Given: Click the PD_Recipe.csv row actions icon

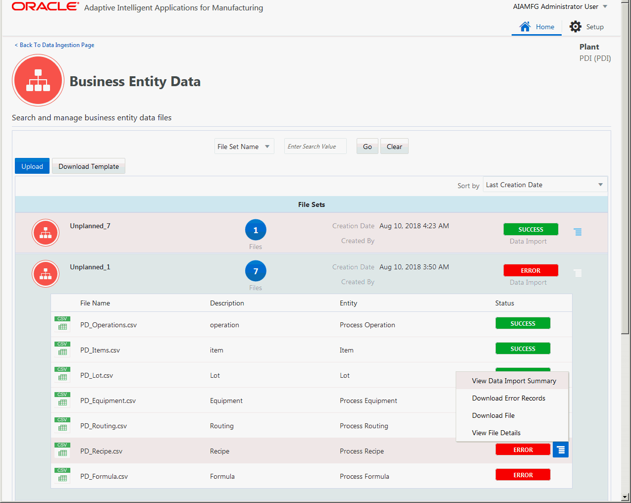Looking at the screenshot, I should pyautogui.click(x=561, y=450).
